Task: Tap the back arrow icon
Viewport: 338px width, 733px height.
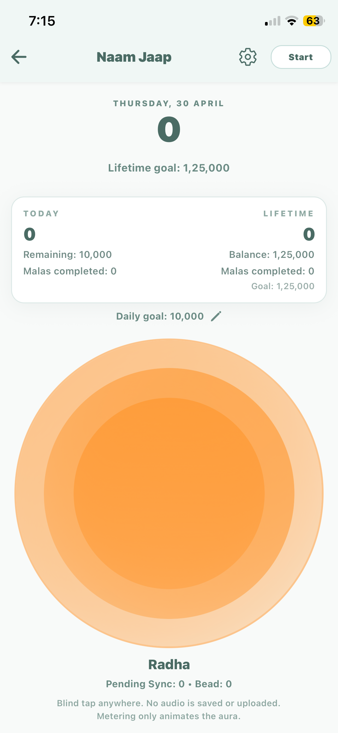Action: [19, 57]
